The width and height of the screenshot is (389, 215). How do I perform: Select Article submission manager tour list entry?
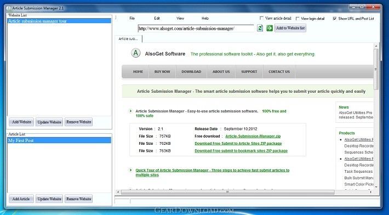pos(59,21)
